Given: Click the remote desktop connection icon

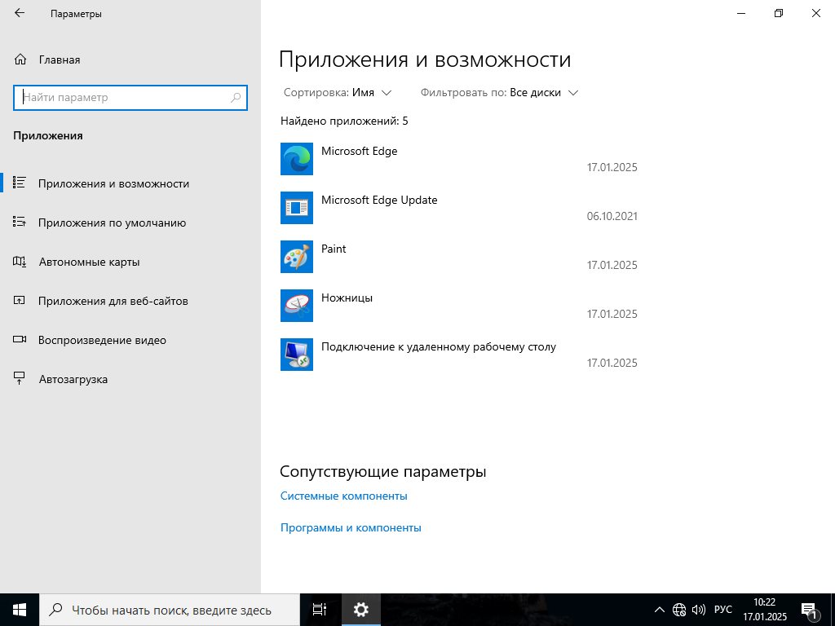Looking at the screenshot, I should (297, 355).
